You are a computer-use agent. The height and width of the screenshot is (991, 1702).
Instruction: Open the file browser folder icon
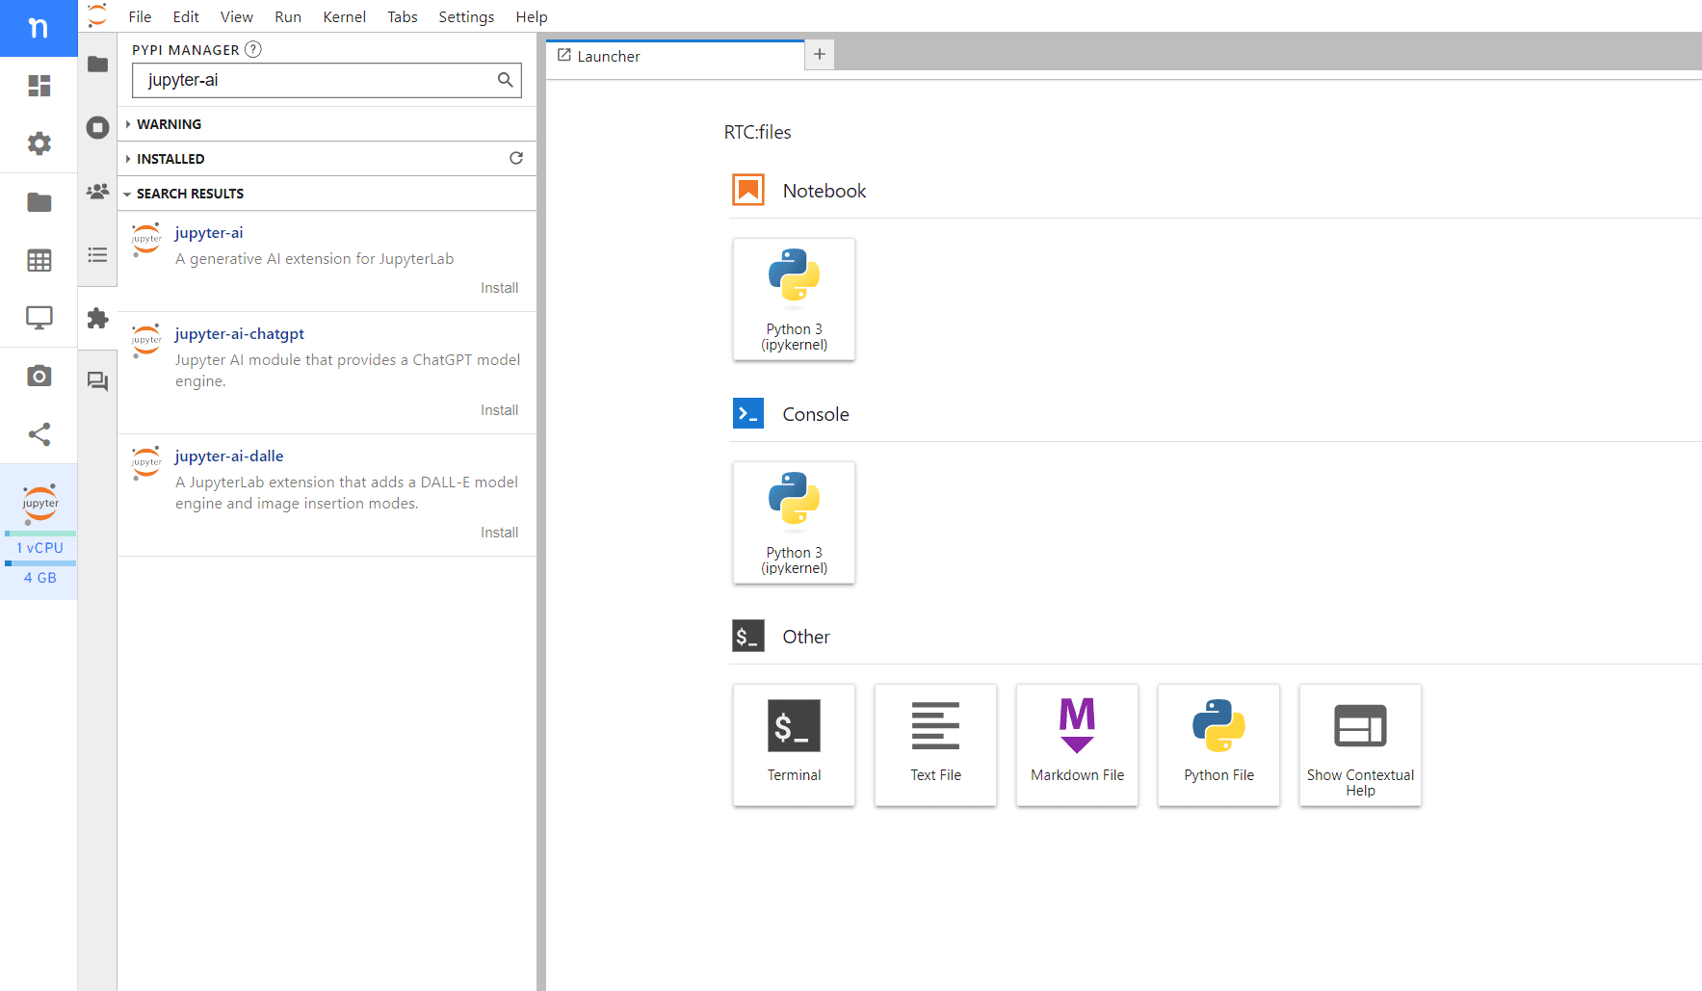97,65
